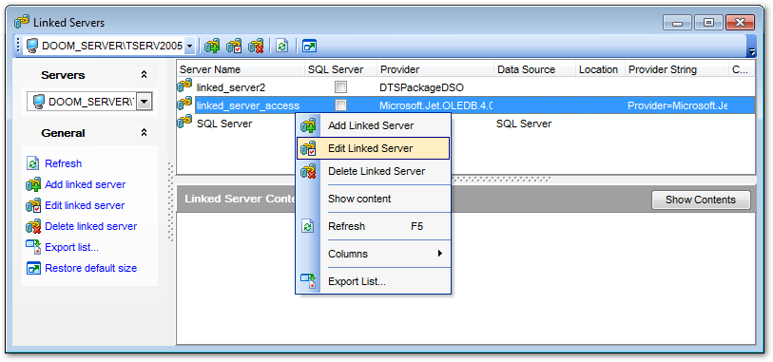Click the Refresh icon in the General panel
Viewport: 773px width, 362px height.
[32, 163]
